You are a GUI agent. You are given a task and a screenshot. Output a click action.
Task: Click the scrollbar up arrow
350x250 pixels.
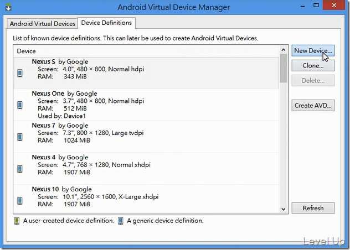284,50
